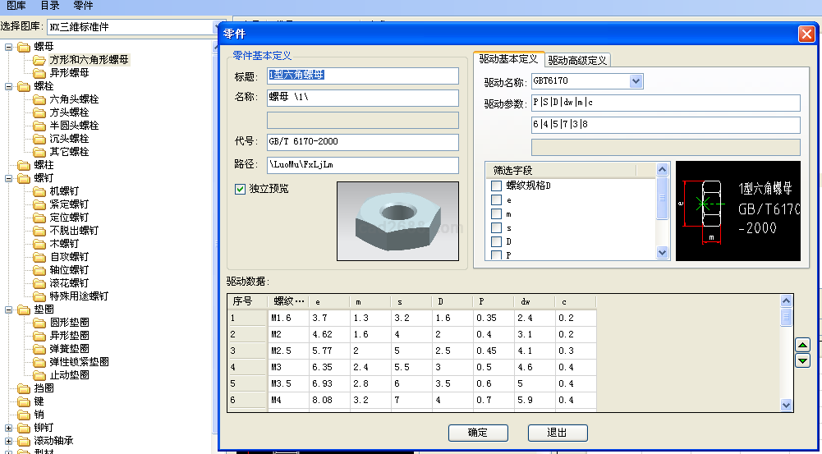This screenshot has width=822, height=454.
Task: Select the 异形螺母 folder icon
Action: pyautogui.click(x=39, y=73)
